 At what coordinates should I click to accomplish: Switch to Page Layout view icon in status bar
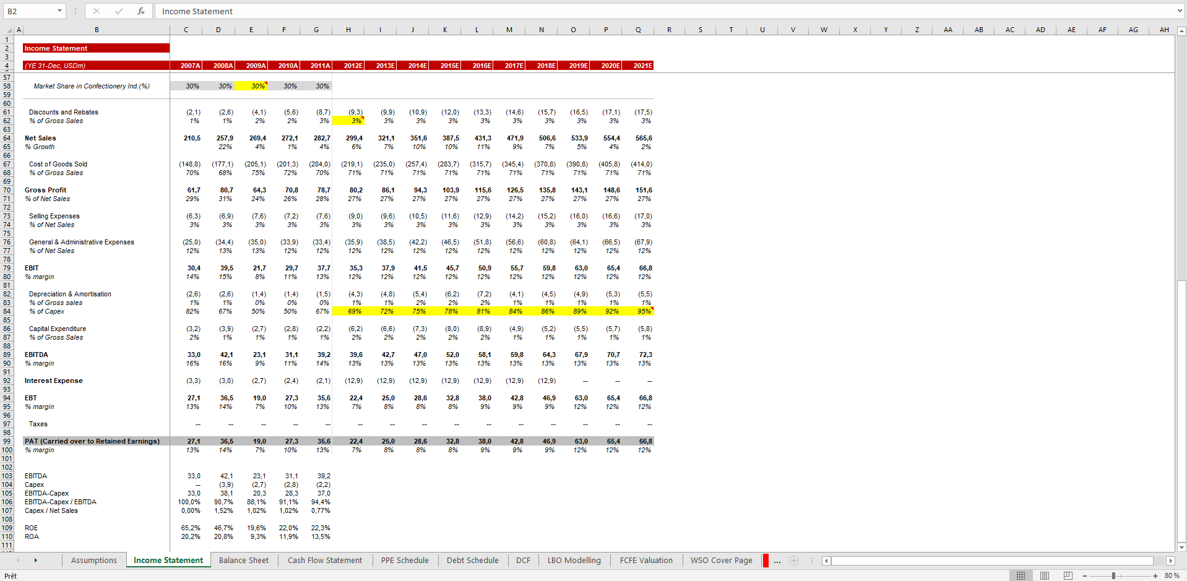pyautogui.click(x=1045, y=575)
